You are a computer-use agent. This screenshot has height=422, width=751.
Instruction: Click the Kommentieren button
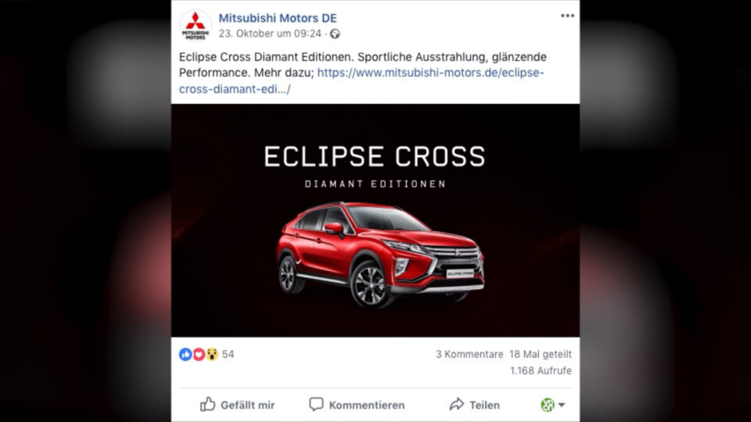pyautogui.click(x=357, y=405)
